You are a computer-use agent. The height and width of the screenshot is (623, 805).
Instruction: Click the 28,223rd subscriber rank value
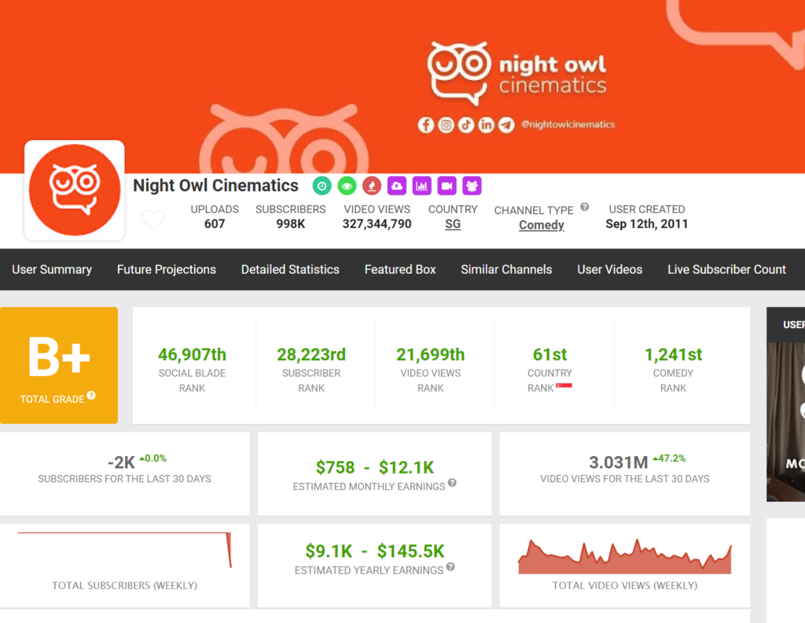pos(311,355)
